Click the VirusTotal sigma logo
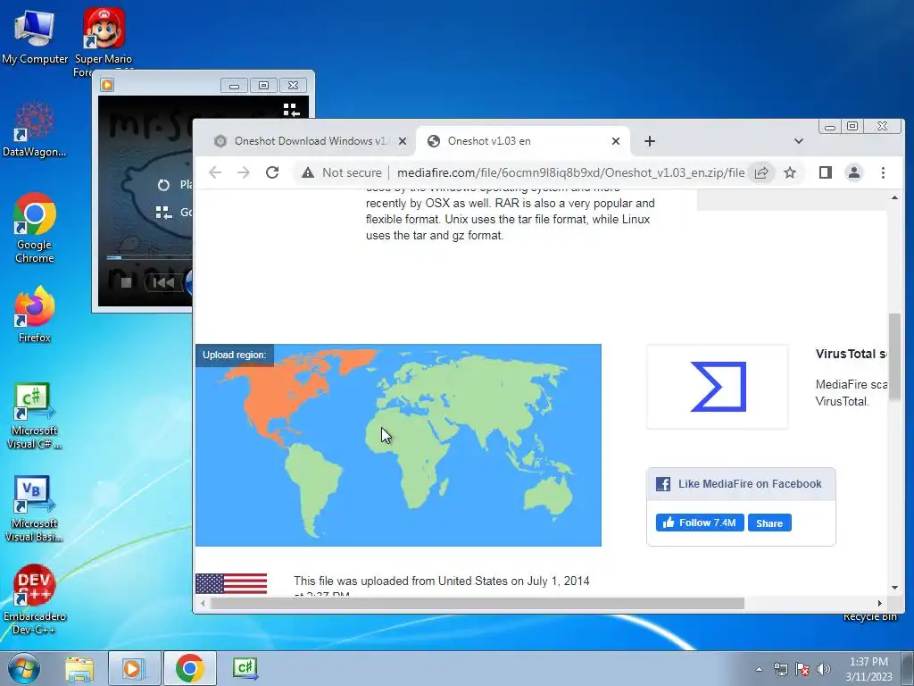 [x=718, y=386]
